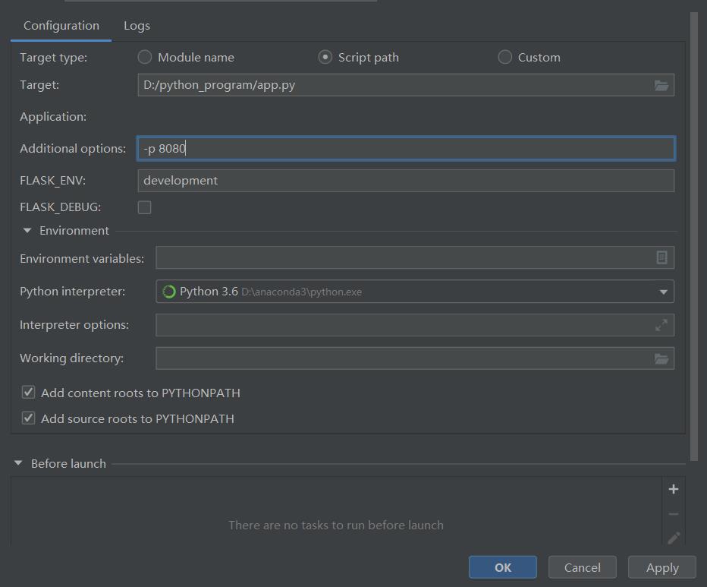This screenshot has width=707, height=587.
Task: Uncheck Add content roots to PYTHONPATH
Action: 29,393
